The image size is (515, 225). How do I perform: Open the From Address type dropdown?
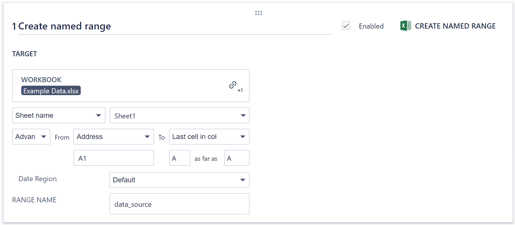pos(113,137)
